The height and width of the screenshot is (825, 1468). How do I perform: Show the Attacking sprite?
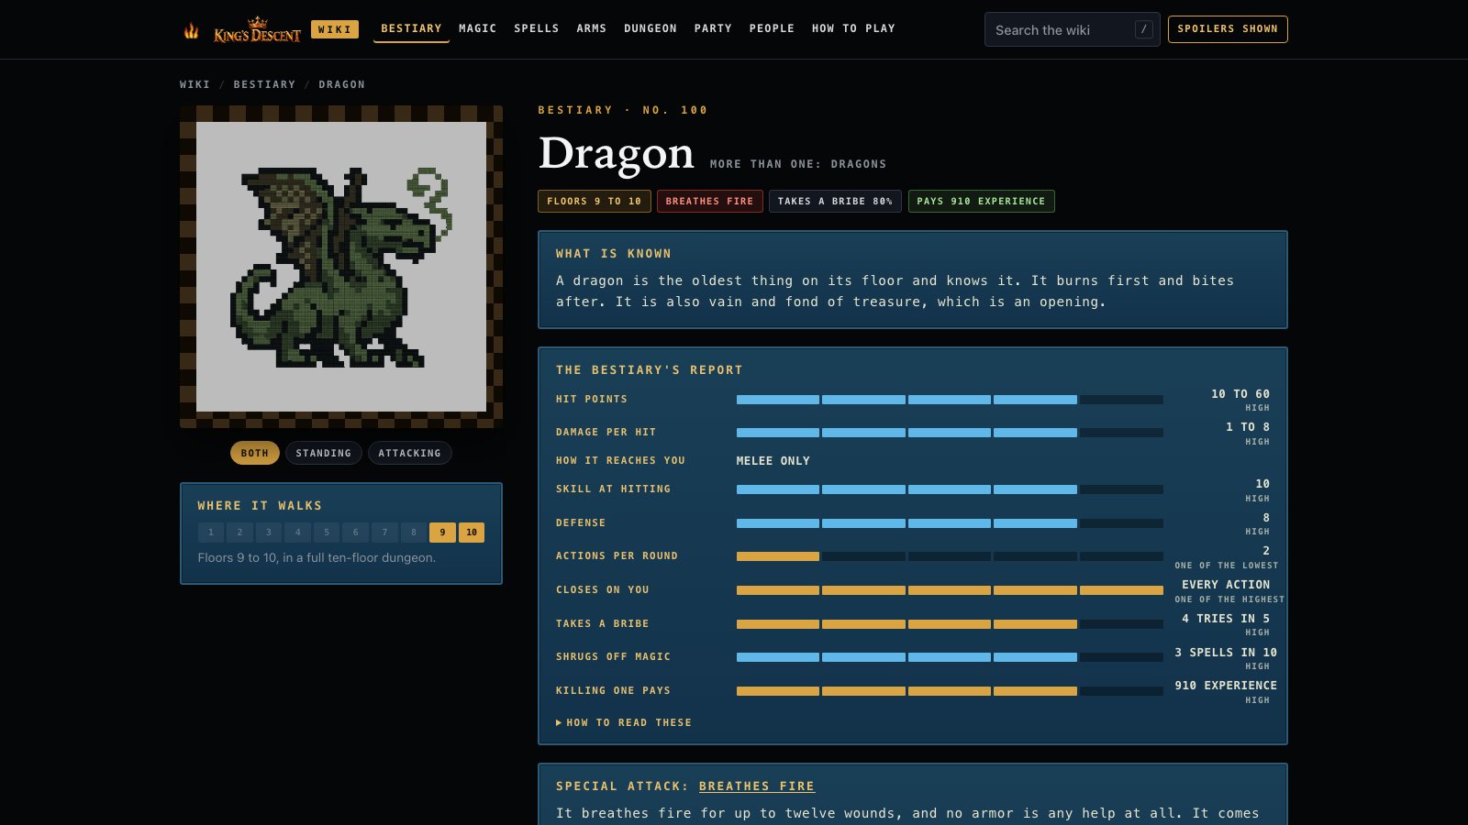(x=409, y=453)
